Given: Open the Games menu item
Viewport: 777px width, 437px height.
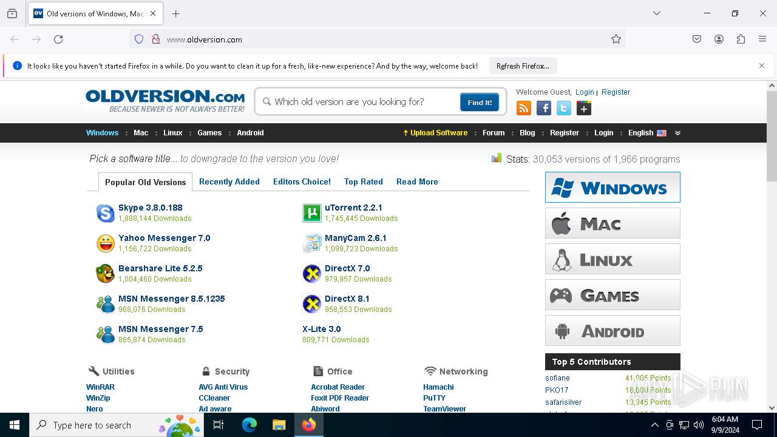Looking at the screenshot, I should click(209, 133).
